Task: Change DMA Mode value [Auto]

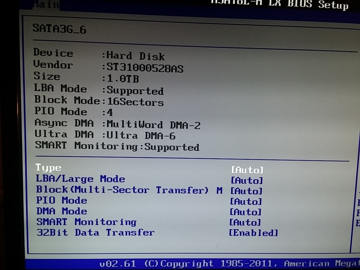Action: pos(246,212)
